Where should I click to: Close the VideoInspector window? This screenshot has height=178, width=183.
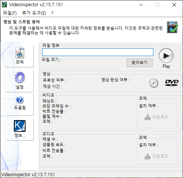[174, 5]
